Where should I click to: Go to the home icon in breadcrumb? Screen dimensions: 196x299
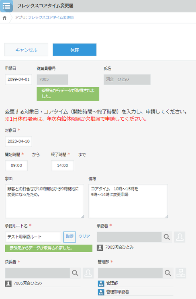pyautogui.click(x=4, y=18)
